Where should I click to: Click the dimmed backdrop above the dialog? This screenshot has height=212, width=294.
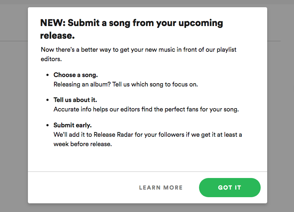145,3
